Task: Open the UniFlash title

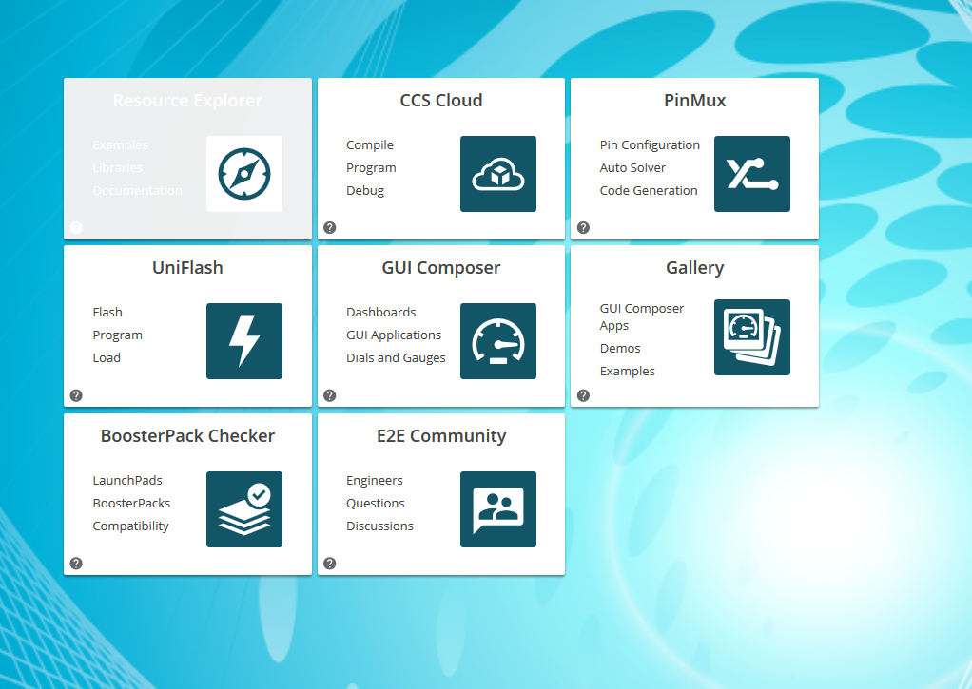Action: (x=187, y=268)
